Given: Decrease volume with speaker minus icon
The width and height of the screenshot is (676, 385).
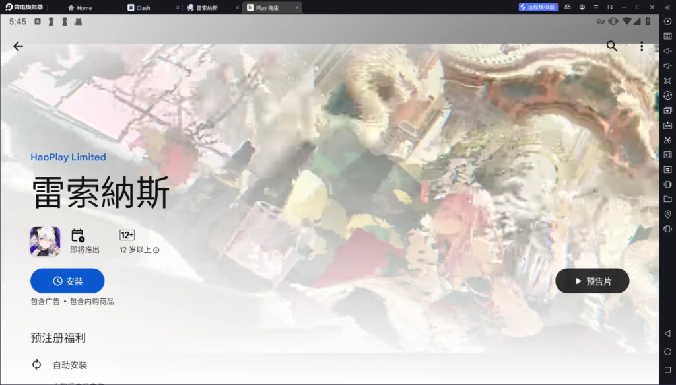Looking at the screenshot, I should pyautogui.click(x=668, y=65).
